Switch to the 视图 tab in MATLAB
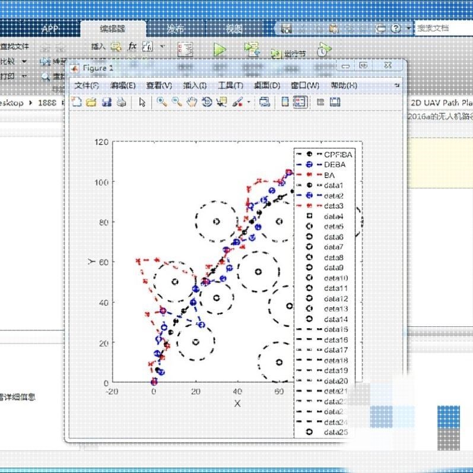 [234, 29]
